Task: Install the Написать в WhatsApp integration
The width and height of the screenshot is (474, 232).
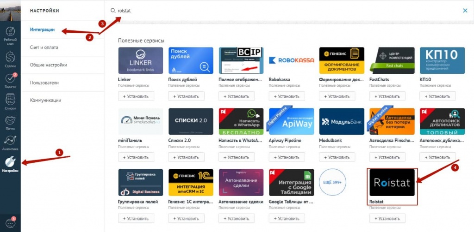Action: [237, 157]
